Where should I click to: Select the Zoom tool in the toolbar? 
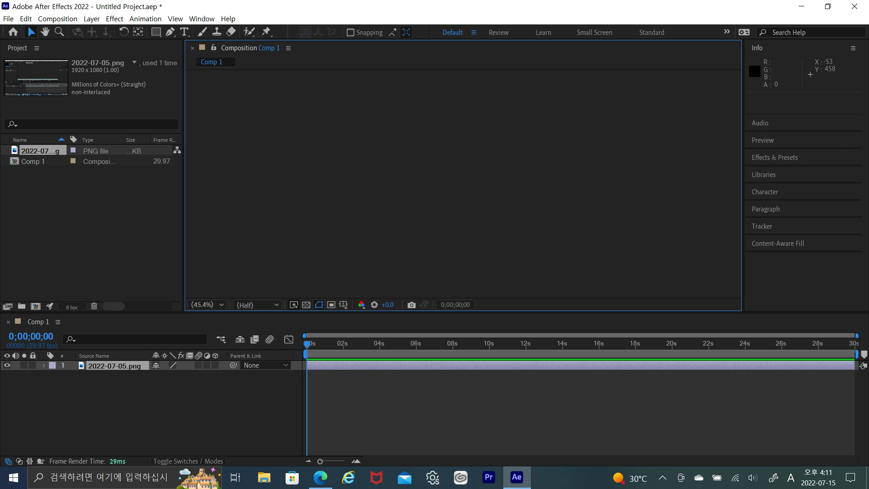click(x=59, y=32)
